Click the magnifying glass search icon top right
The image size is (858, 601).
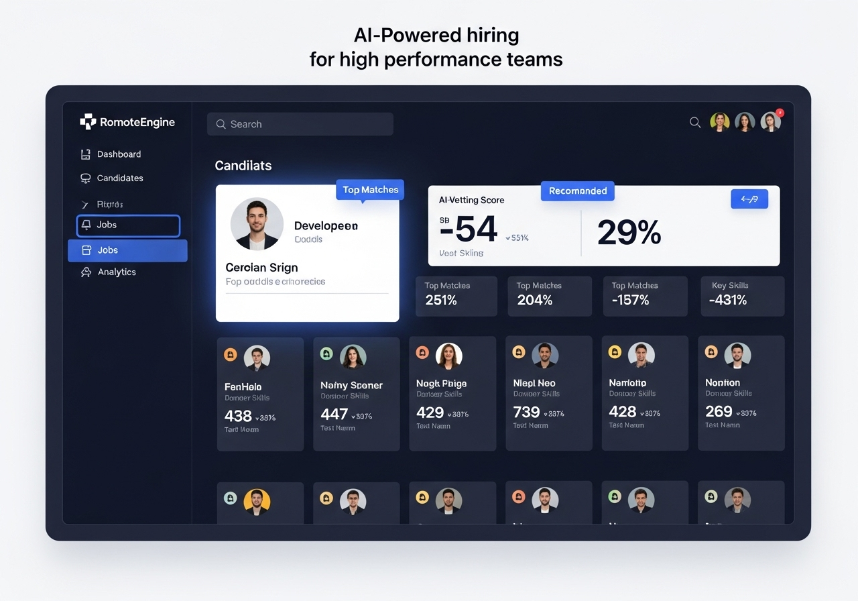(695, 122)
